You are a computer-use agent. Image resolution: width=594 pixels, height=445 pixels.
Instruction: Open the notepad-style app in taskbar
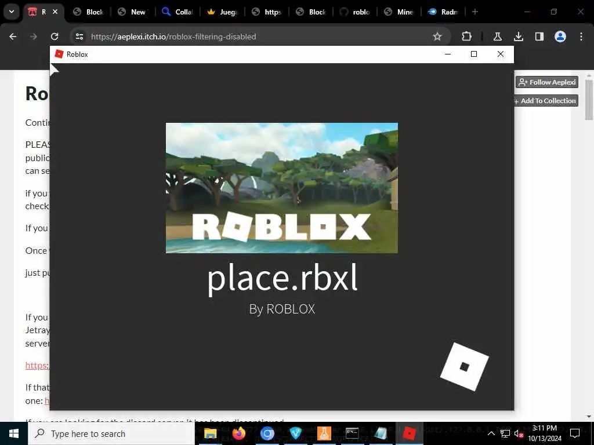point(381,433)
